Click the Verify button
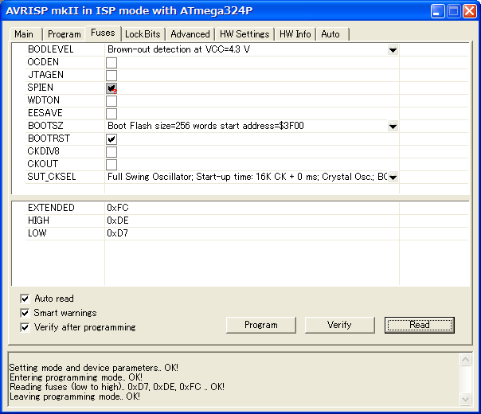This screenshot has height=414, width=481. pyautogui.click(x=339, y=325)
